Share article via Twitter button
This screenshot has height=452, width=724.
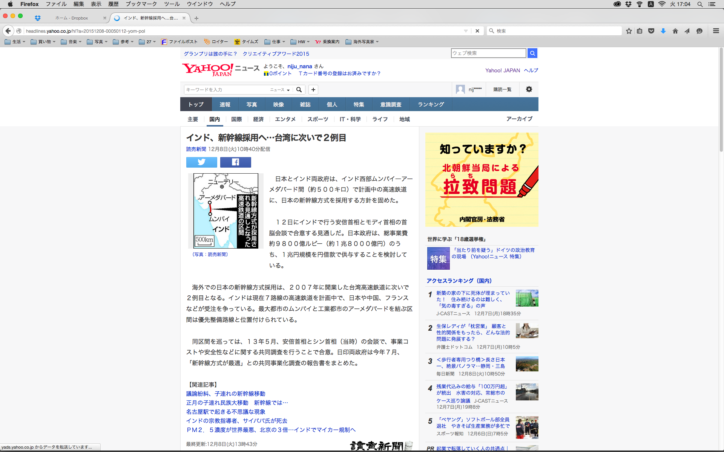click(x=201, y=162)
